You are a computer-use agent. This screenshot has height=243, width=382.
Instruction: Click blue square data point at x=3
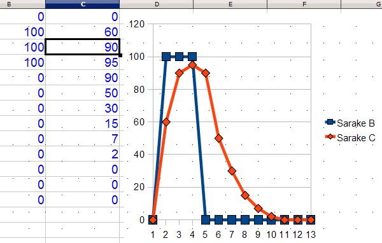(180, 57)
